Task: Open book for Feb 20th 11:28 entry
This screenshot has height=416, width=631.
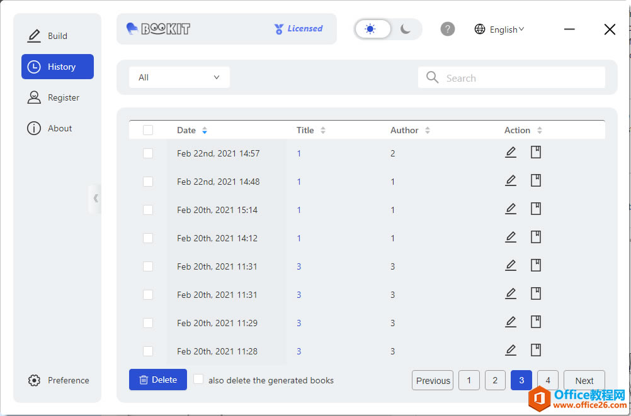Action: [536, 350]
